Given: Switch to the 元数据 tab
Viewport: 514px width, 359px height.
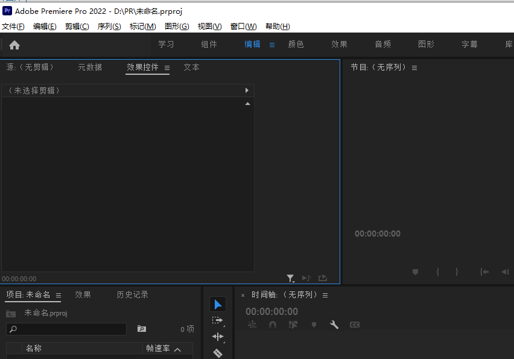Looking at the screenshot, I should click(x=90, y=67).
